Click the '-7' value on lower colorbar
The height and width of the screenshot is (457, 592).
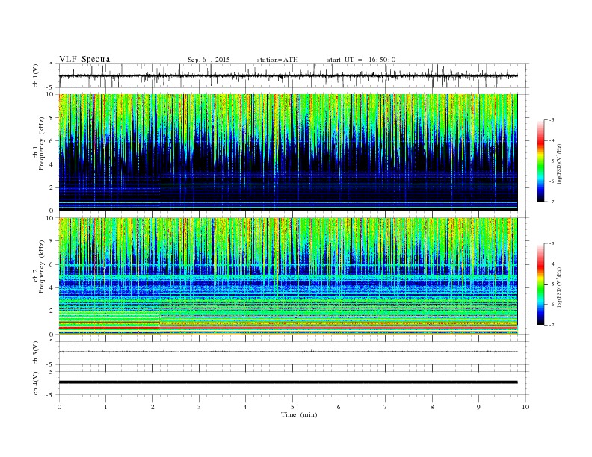pyautogui.click(x=552, y=325)
